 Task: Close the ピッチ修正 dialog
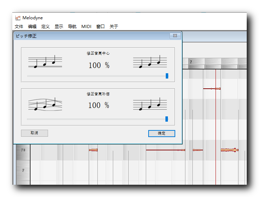(x=175, y=35)
